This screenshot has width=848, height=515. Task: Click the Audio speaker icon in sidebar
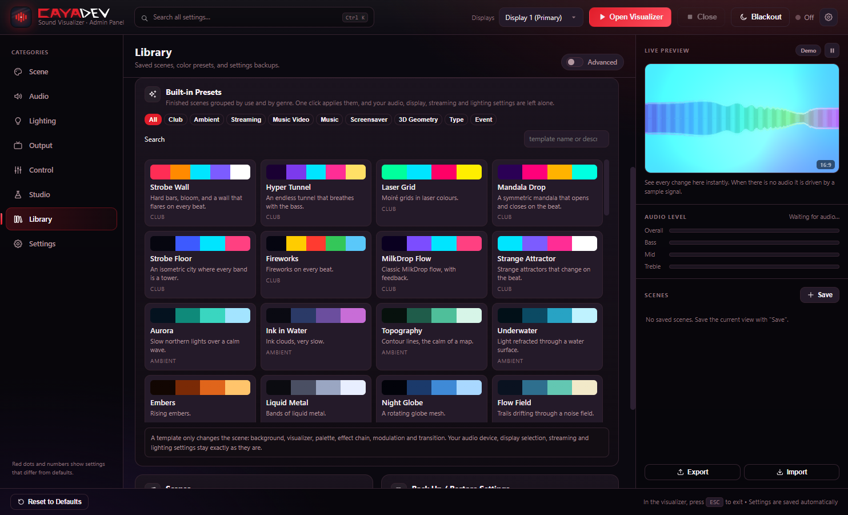click(18, 97)
